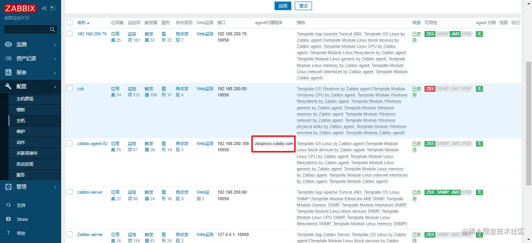Open host zabbix-agent-02
The width and height of the screenshot is (532, 243).
(92, 143)
